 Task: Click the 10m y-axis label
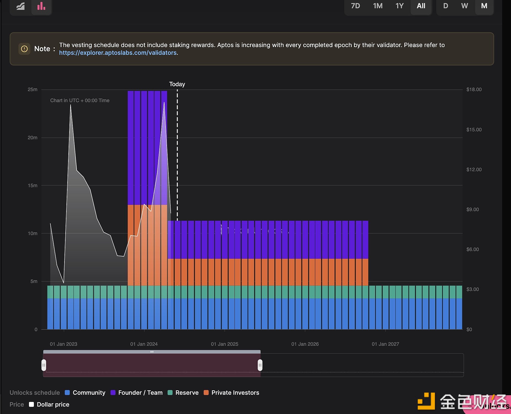point(33,233)
